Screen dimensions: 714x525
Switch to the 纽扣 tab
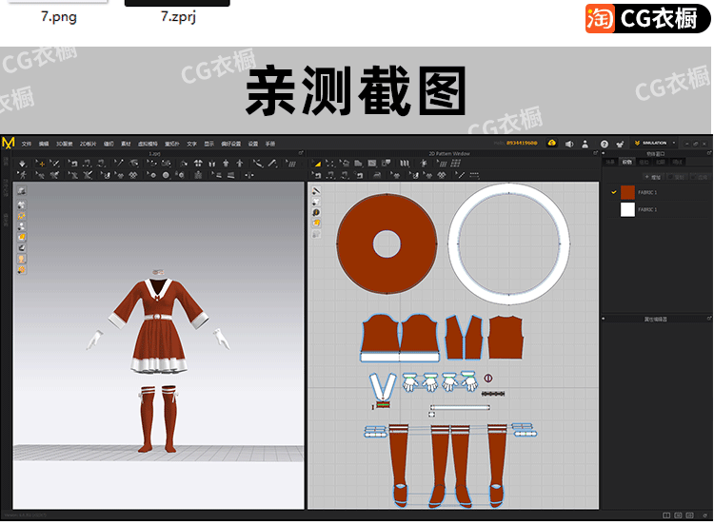(645, 163)
